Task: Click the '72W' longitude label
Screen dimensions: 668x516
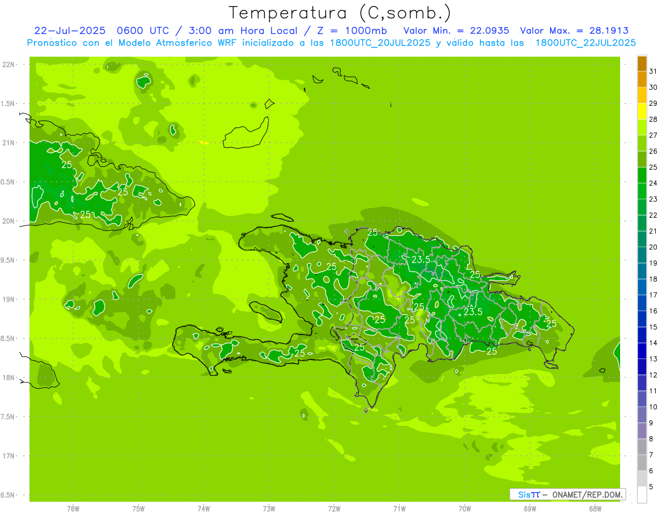Action: click(x=334, y=508)
